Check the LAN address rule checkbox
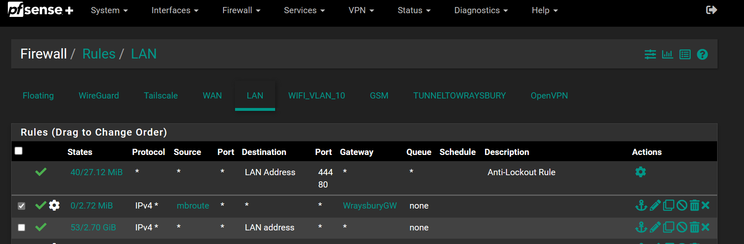The image size is (744, 244). (21, 228)
